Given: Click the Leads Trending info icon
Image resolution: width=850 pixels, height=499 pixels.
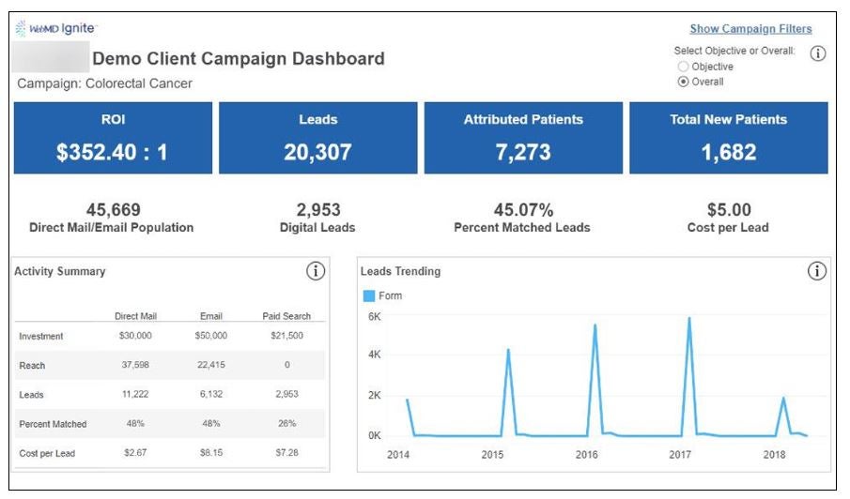Looking at the screenshot, I should click(817, 271).
